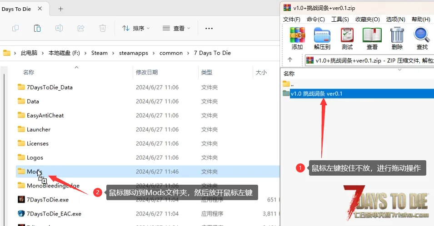Open the three-dots more options menu
The height and width of the screenshot is (226, 434).
pos(209,28)
